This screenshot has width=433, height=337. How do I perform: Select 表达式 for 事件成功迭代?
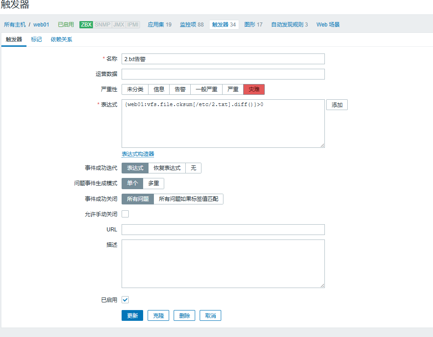pyautogui.click(x=135, y=168)
